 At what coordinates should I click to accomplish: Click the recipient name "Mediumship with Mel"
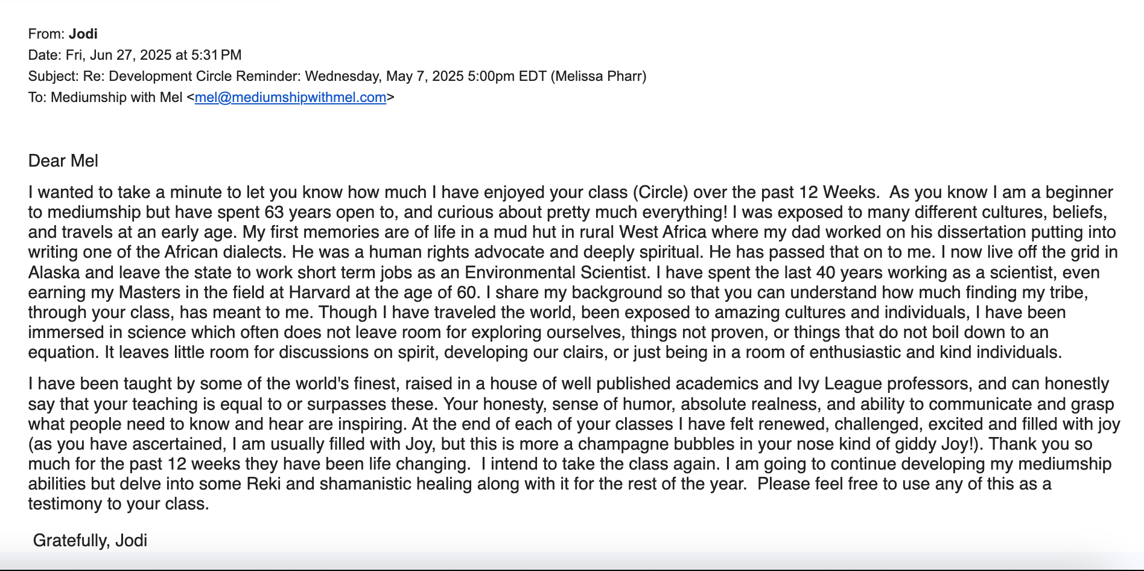pos(116,97)
